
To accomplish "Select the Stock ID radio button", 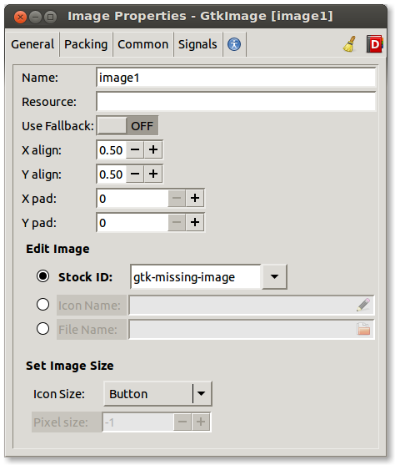I will (x=43, y=276).
